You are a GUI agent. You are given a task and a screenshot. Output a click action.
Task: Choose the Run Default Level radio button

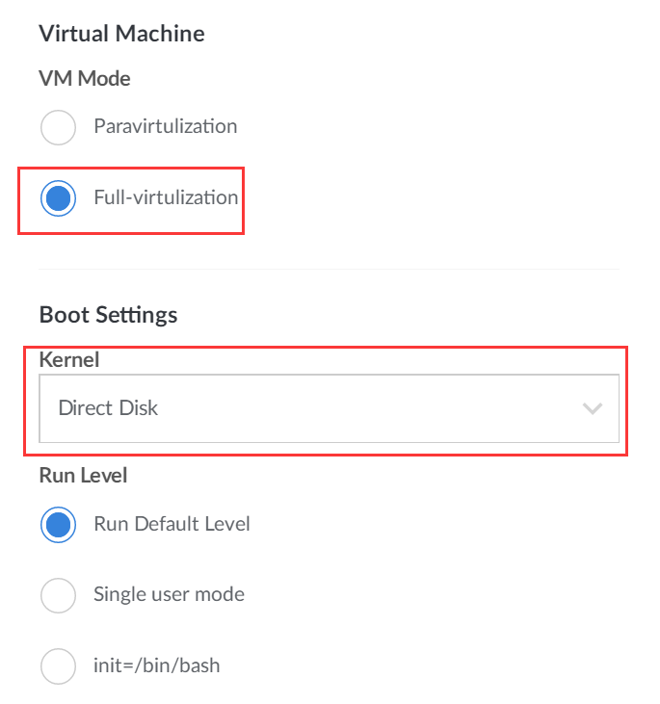pos(58,525)
